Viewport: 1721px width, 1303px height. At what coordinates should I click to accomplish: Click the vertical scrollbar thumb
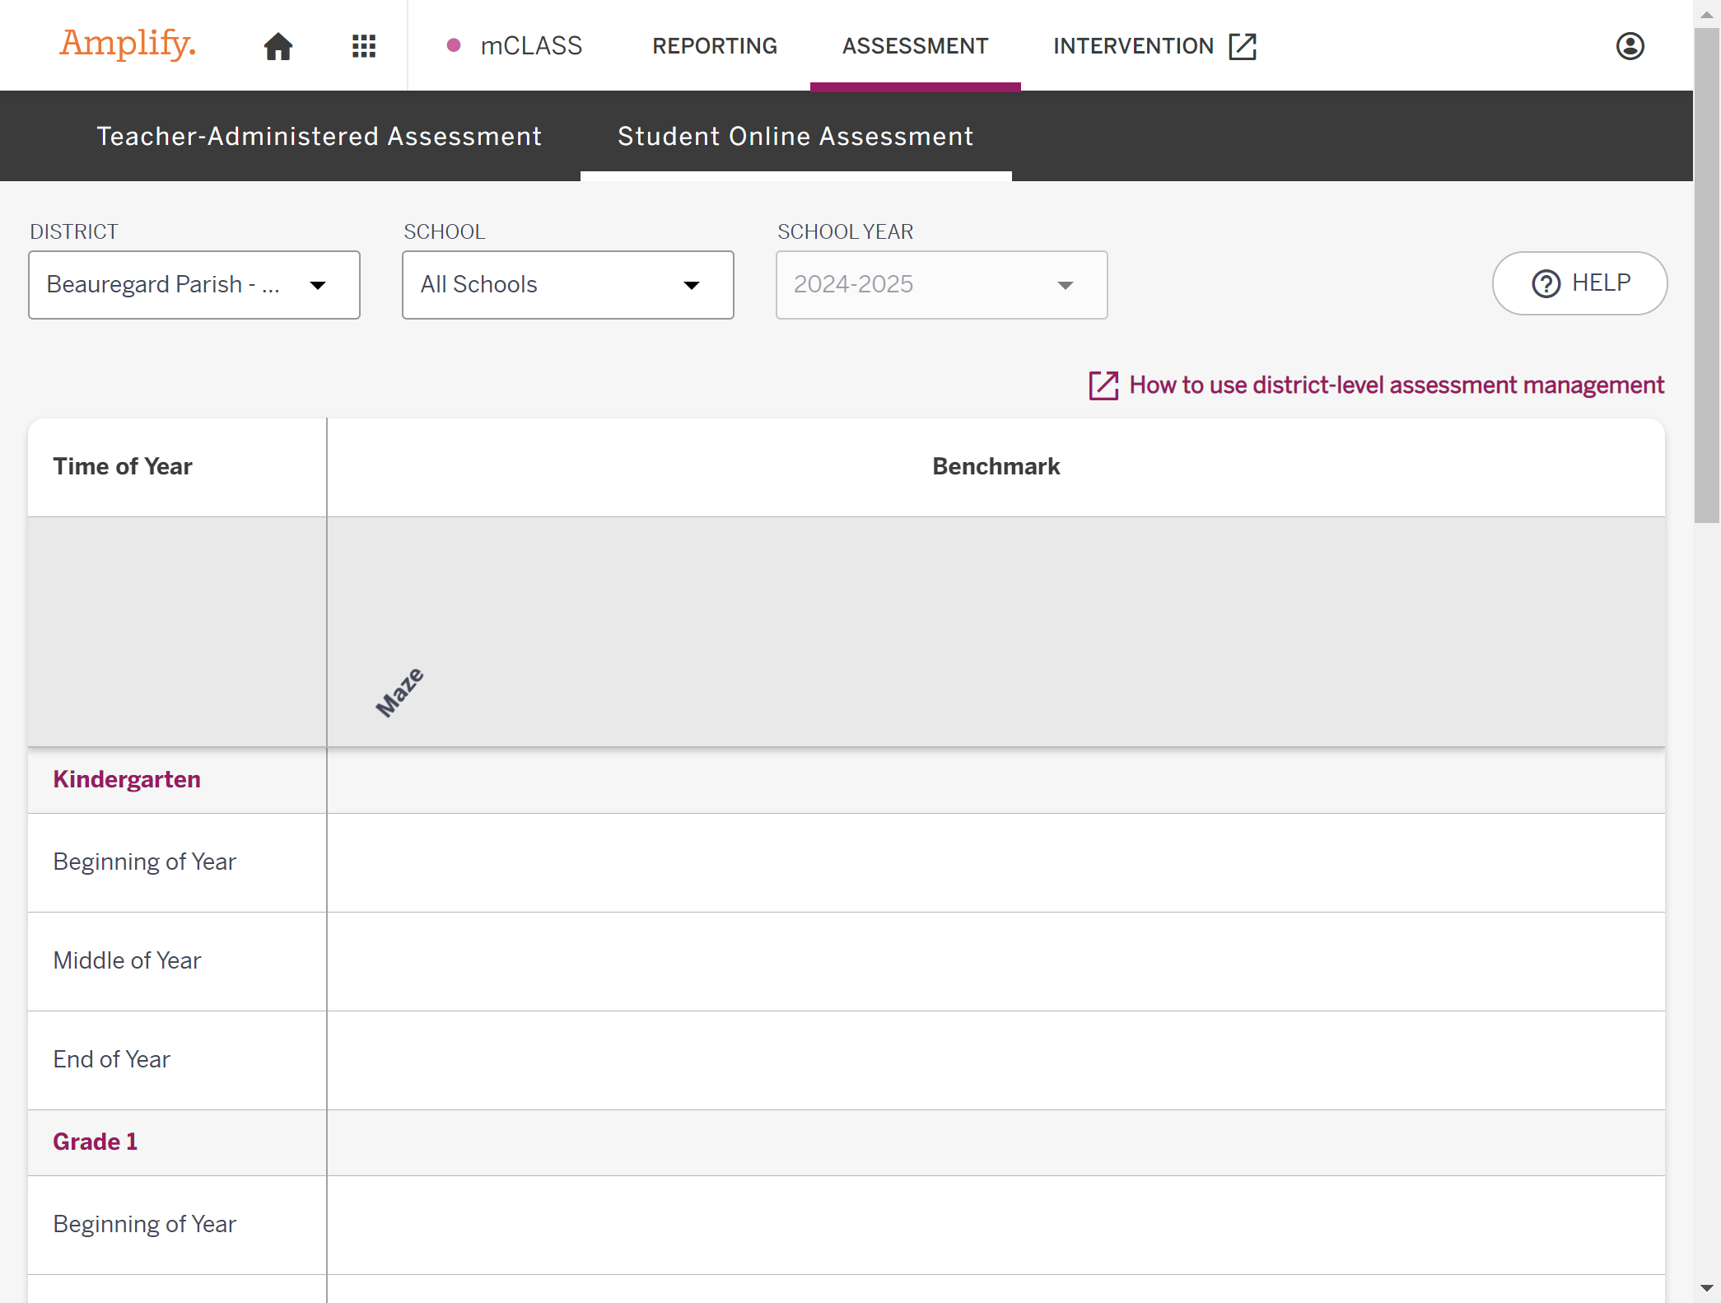pos(1706,276)
